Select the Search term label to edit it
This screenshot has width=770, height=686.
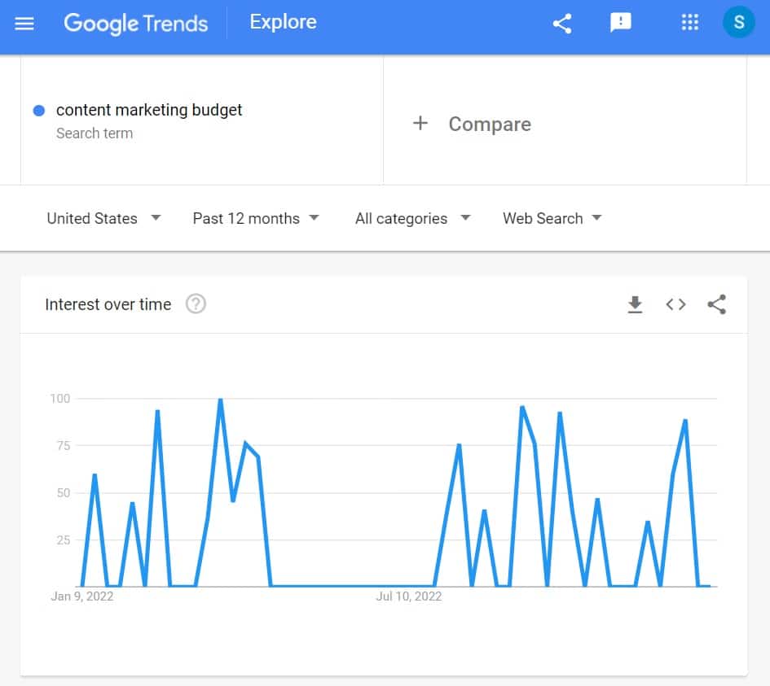pos(95,133)
